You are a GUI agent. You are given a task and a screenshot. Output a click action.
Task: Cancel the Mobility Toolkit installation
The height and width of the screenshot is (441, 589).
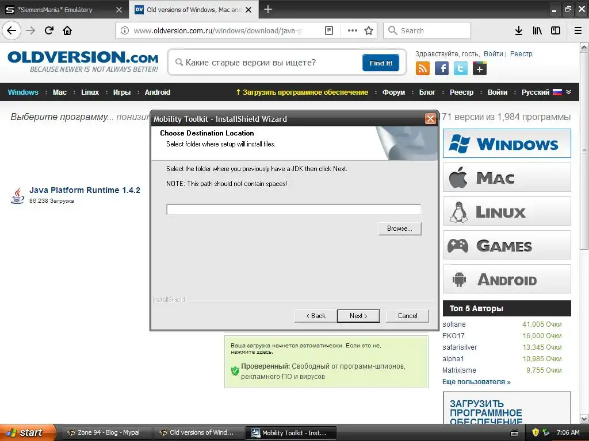point(407,316)
